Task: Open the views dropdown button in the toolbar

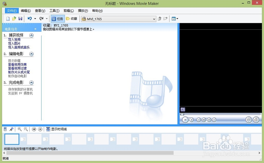Action: (175, 19)
